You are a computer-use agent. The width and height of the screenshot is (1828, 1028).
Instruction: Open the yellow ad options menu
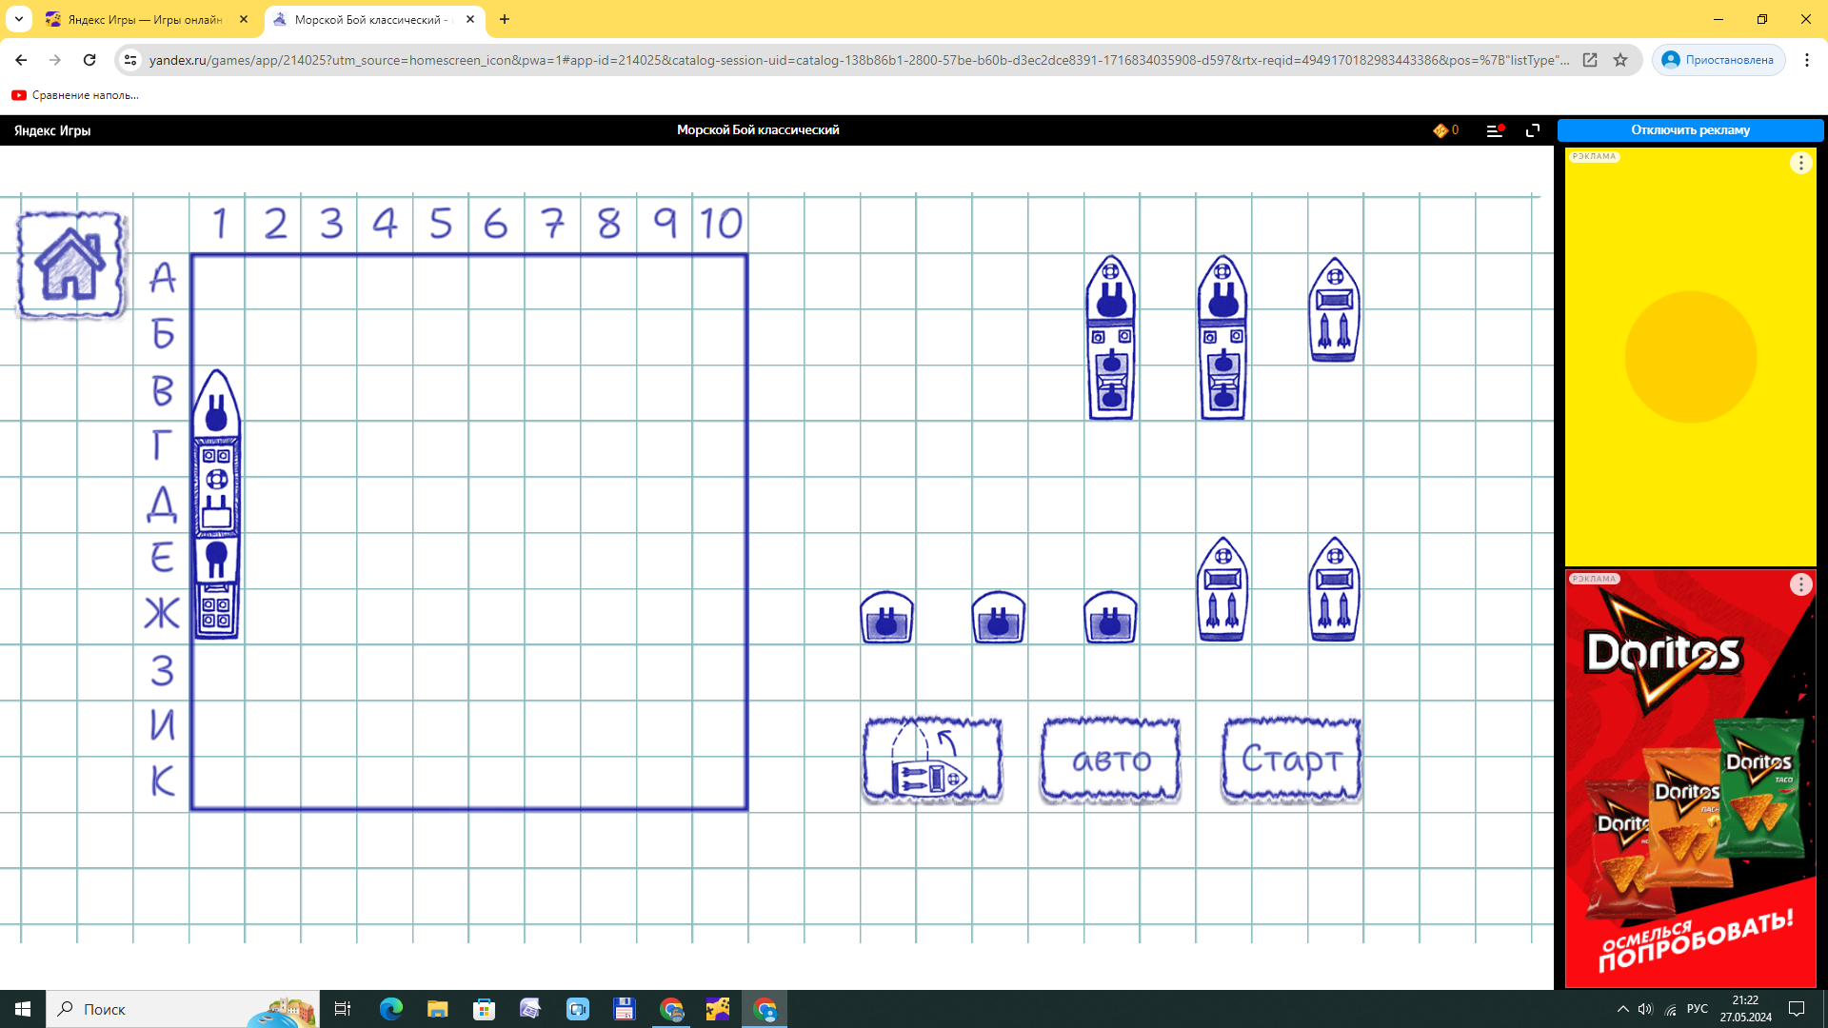1800,163
